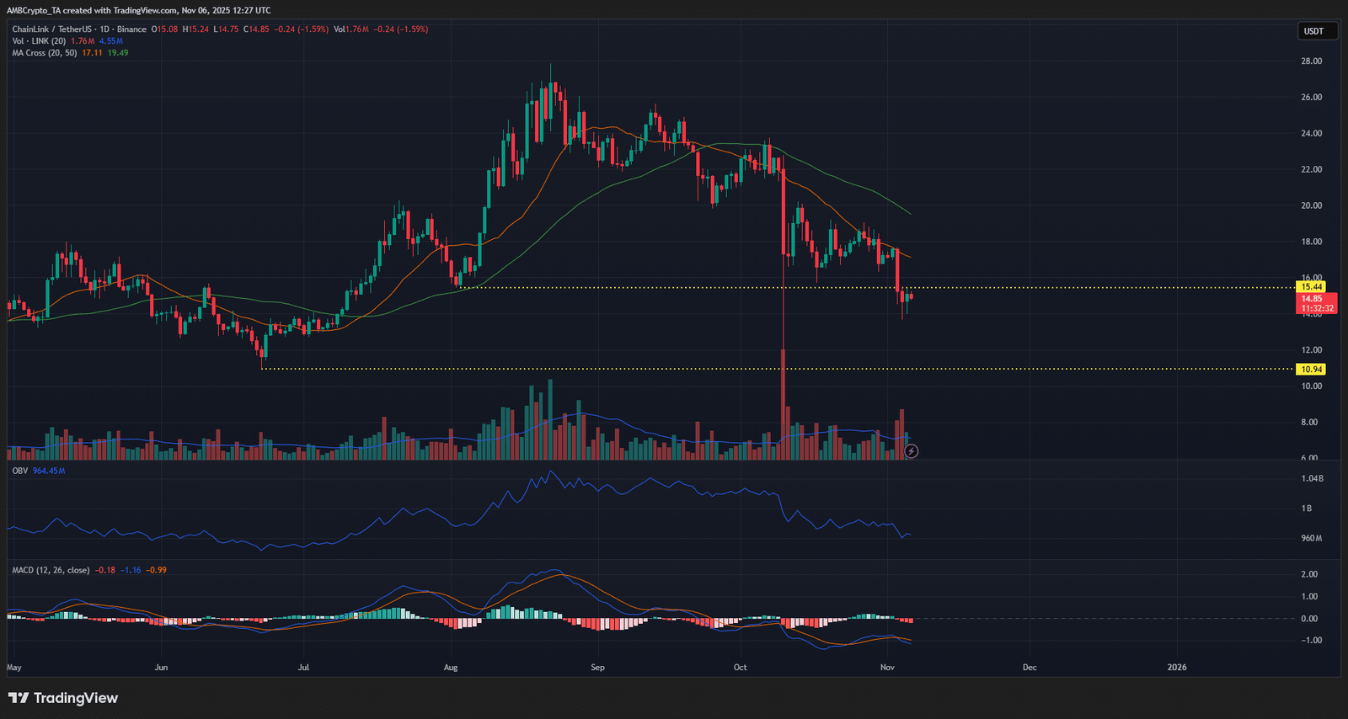Click the Jul label on time axis
Image resolution: width=1348 pixels, height=719 pixels.
[304, 668]
